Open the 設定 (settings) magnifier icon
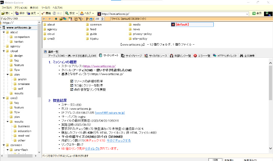The image size is (273, 161). [x=67, y=13]
